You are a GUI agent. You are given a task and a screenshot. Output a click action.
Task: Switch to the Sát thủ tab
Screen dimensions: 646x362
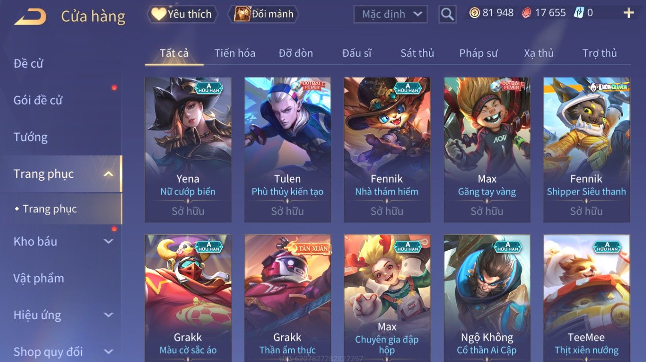417,53
